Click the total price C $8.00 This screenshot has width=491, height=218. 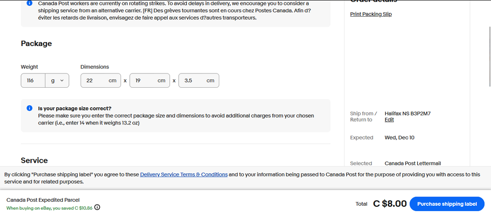coord(390,204)
